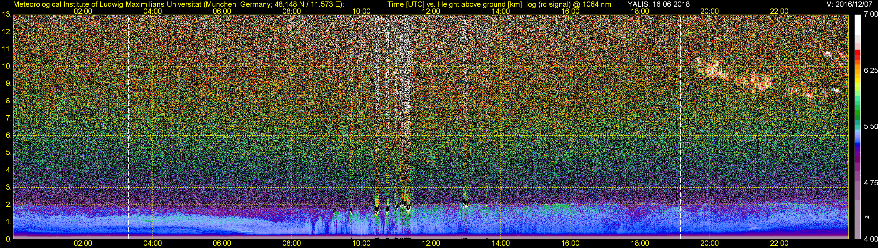Viewport: 878px width, 248px height.
Task: Click the '18:00' label on bottom time axis
Action: click(x=640, y=243)
